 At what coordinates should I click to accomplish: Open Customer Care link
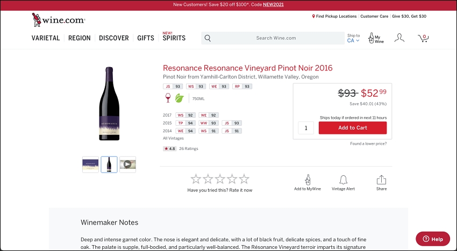(x=374, y=16)
